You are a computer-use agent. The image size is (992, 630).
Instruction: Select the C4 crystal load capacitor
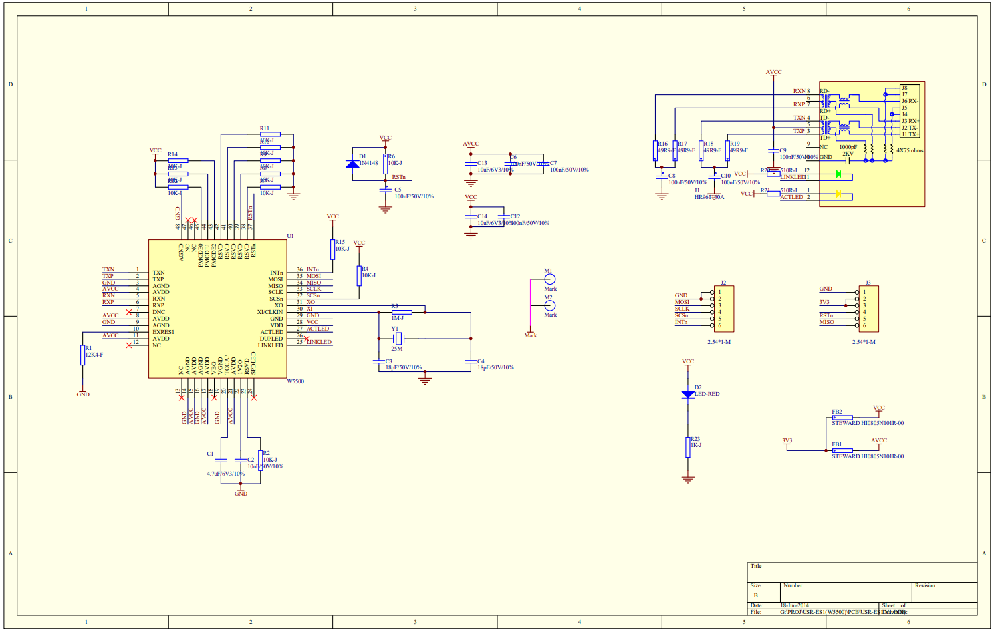coord(471,361)
